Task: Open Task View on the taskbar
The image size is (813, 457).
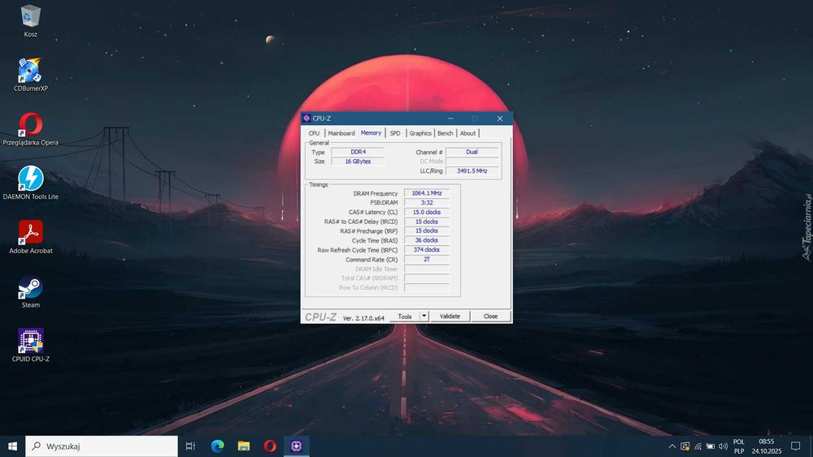Action: 190,446
